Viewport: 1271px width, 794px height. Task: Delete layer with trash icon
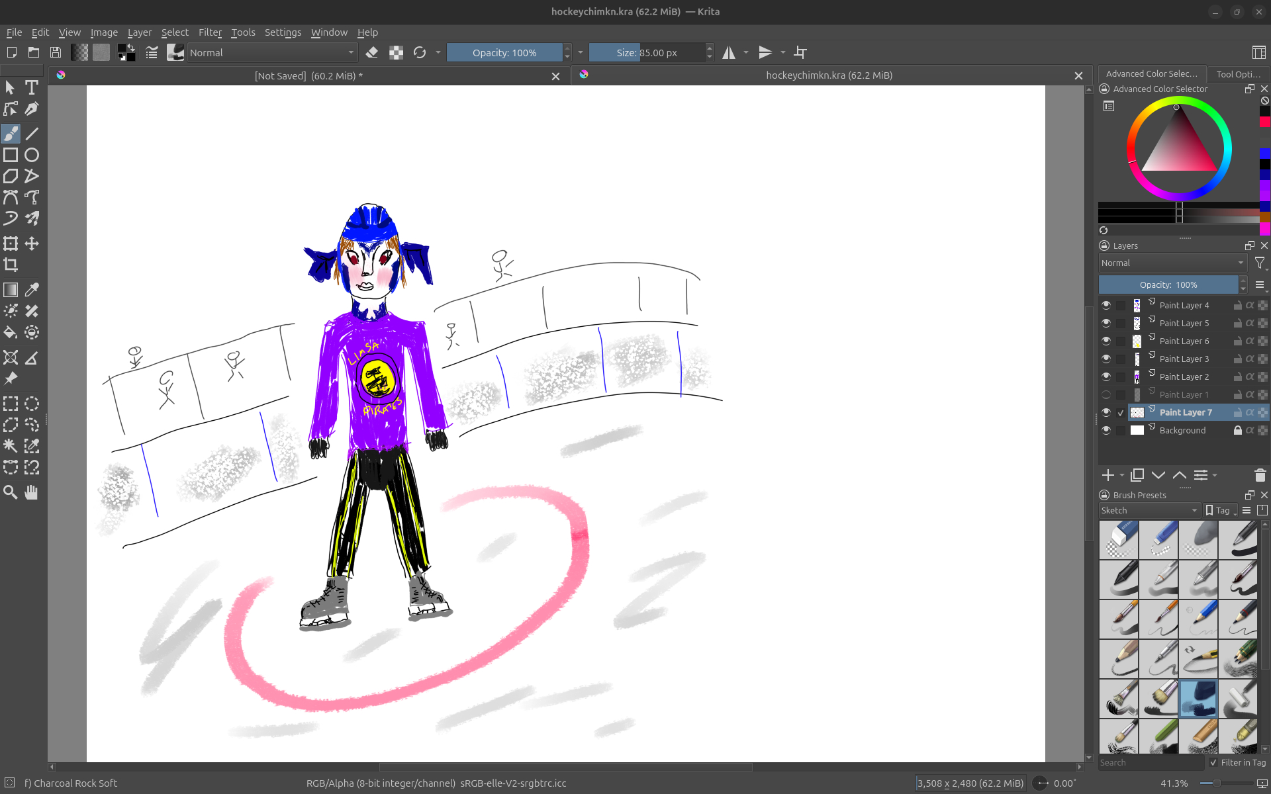1260,475
